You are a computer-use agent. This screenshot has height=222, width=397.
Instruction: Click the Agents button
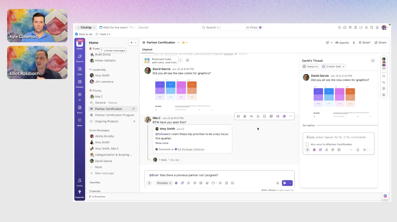(x=342, y=43)
